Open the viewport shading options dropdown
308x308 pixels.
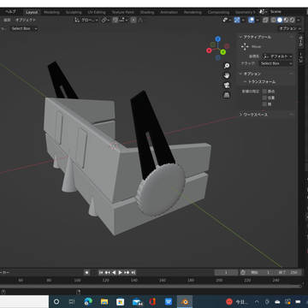tap(299, 20)
